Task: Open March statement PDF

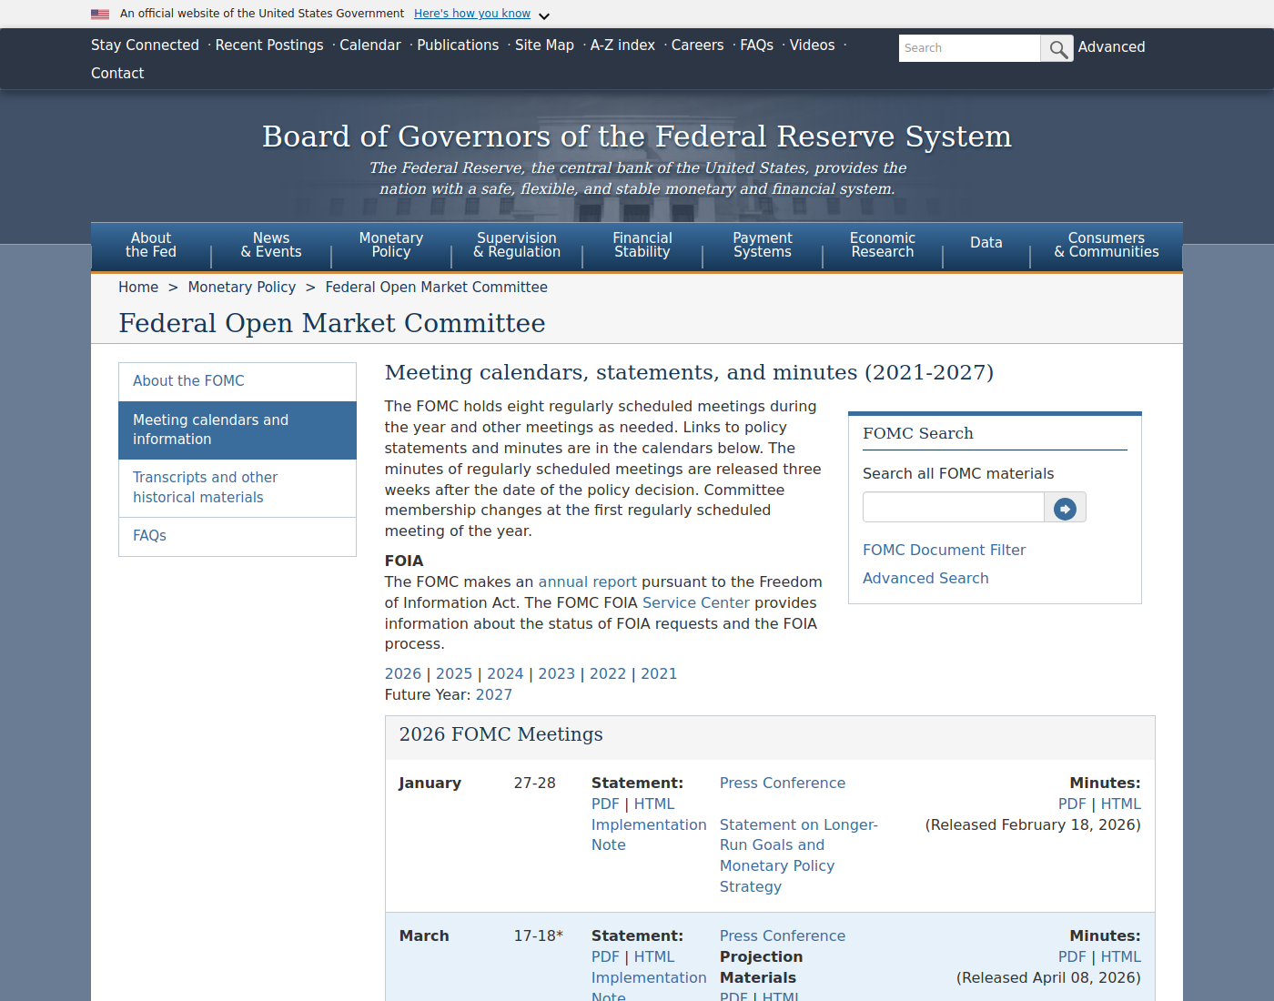Action: (605, 957)
